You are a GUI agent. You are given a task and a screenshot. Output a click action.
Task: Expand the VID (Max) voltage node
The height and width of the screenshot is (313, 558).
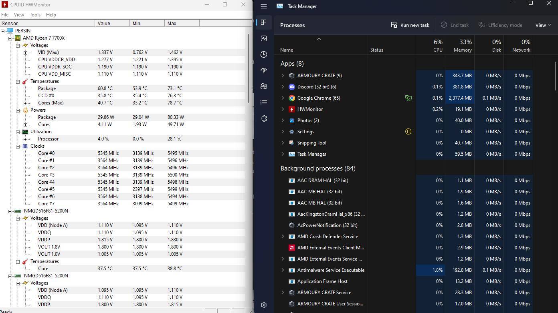pyautogui.click(x=26, y=52)
